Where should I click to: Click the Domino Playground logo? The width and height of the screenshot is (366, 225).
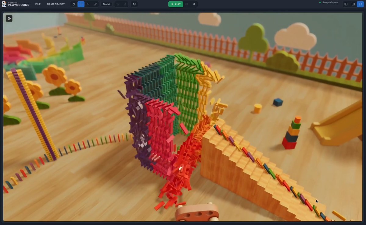pos(16,4)
